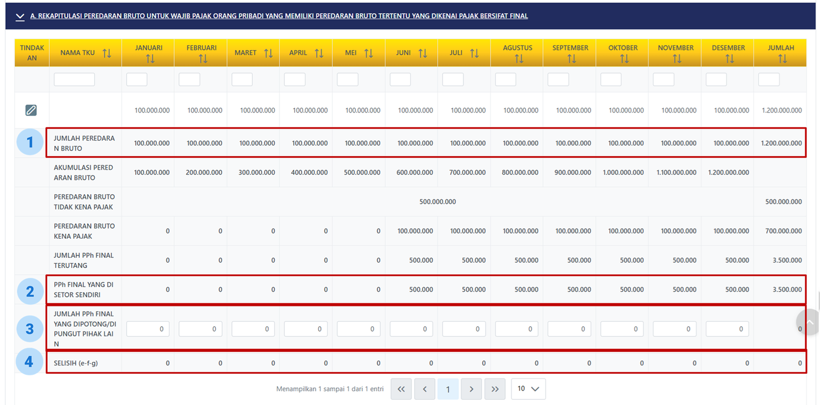The image size is (820, 405).
Task: Sort by MARET column arrows
Action: point(268,53)
